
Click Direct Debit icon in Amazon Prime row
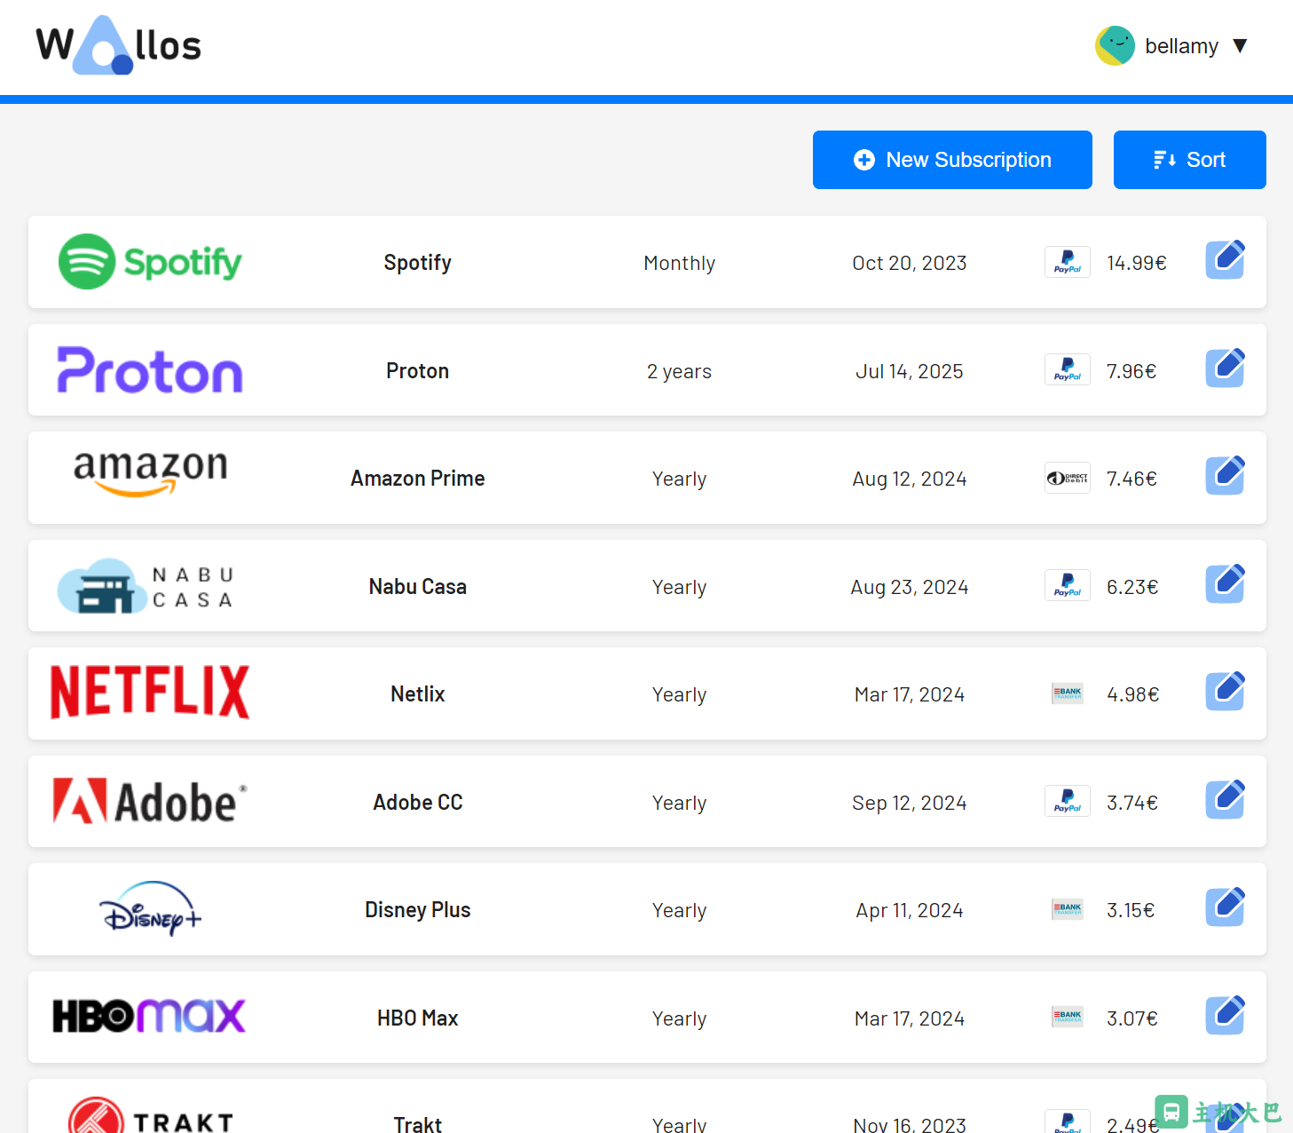[x=1068, y=478]
